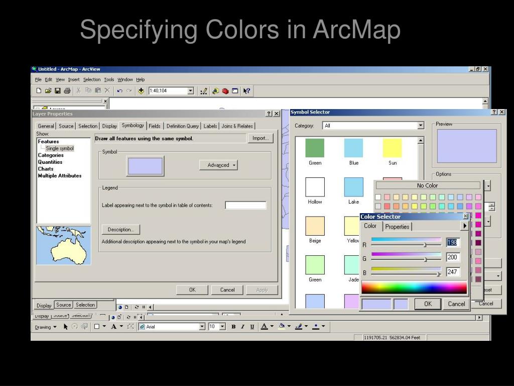Pick a color from the rainbow spectrum bar
This screenshot has width=514, height=386.
pyautogui.click(x=414, y=287)
